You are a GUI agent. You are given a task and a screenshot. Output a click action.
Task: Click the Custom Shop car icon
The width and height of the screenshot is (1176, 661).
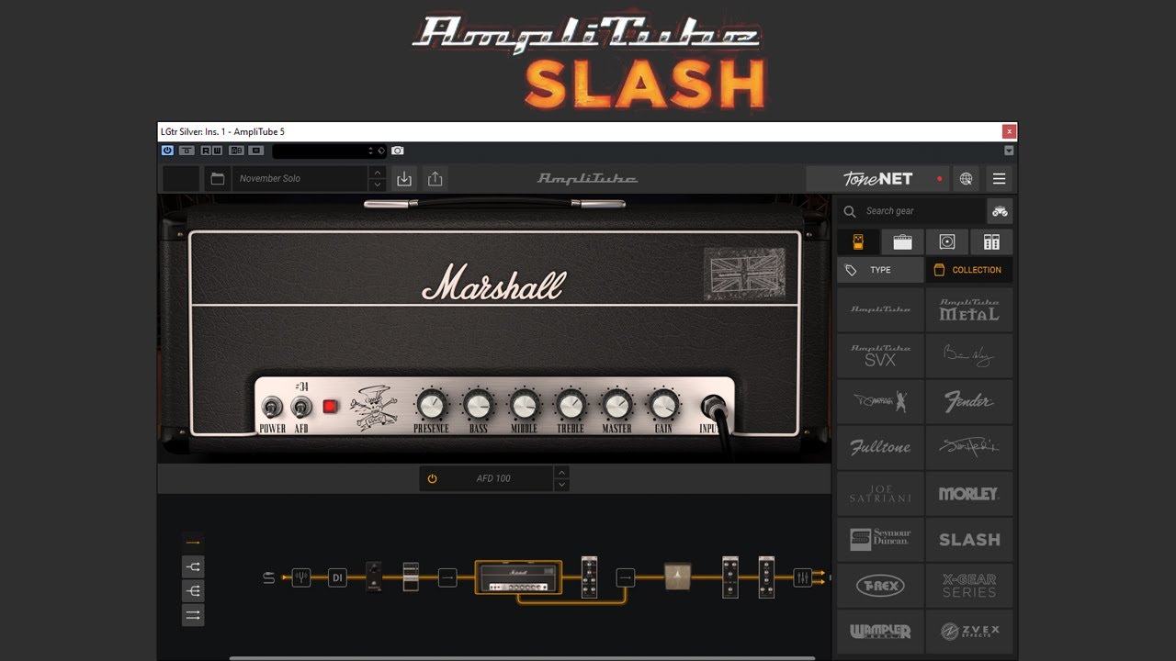click(x=1000, y=211)
